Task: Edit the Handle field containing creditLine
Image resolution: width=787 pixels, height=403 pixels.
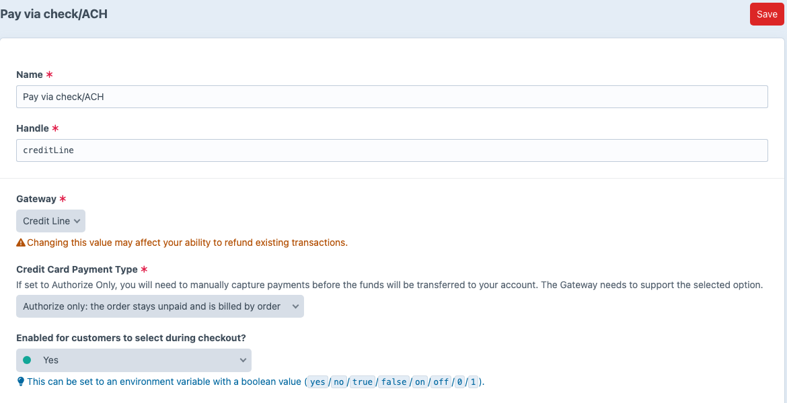Action: pos(392,150)
